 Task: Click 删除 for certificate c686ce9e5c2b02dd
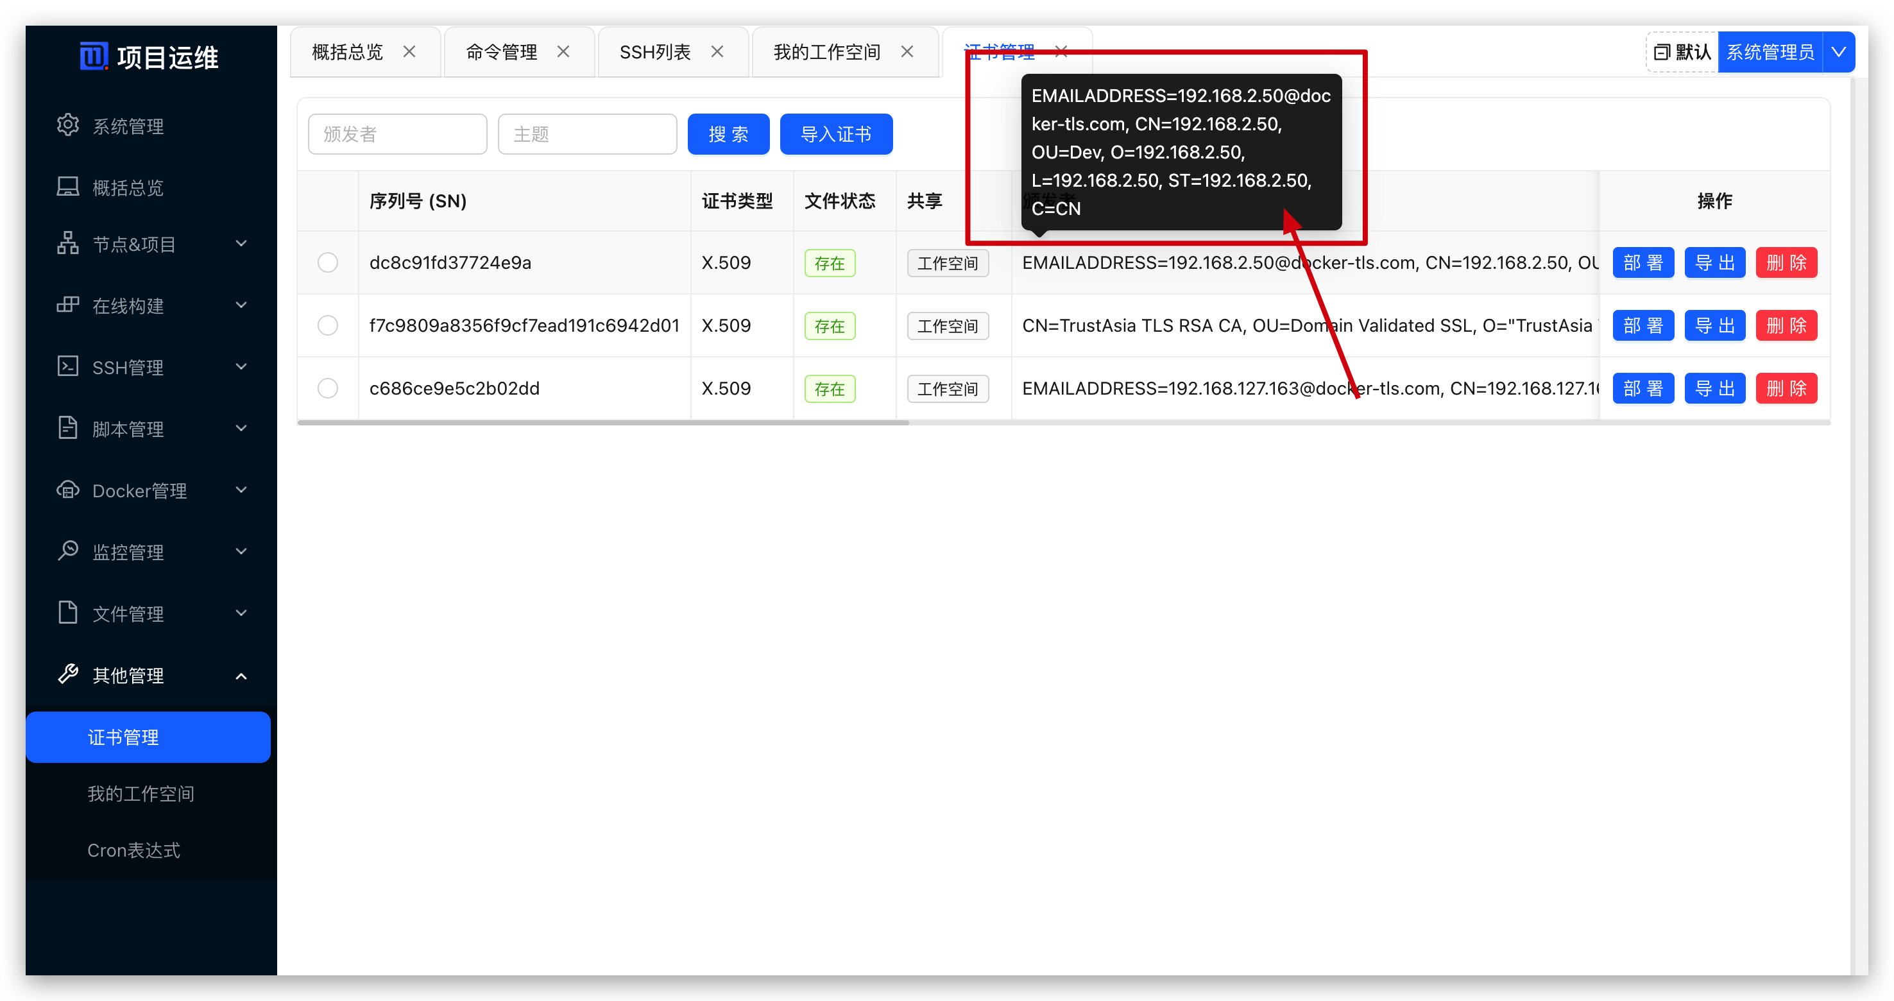coord(1786,388)
